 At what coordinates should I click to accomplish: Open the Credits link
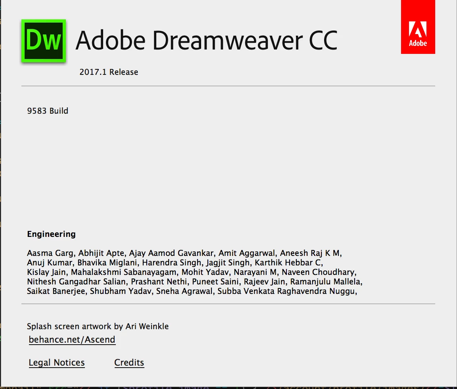click(x=129, y=362)
